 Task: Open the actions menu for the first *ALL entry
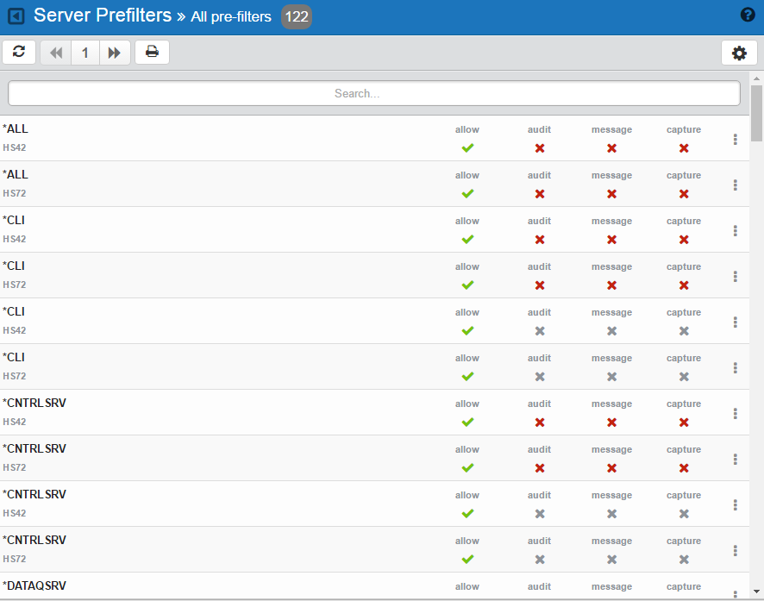[735, 138]
